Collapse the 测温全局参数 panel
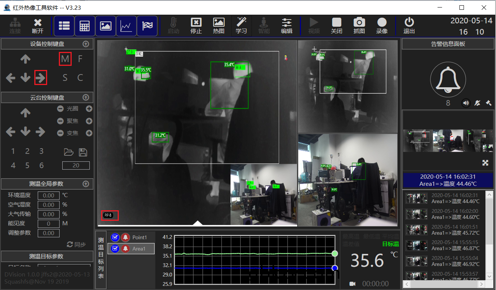Viewport: 496px width, 290px height. [86, 184]
